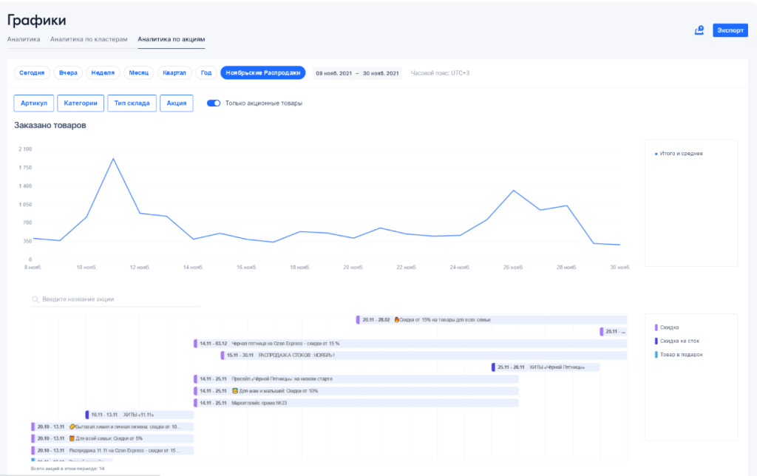757x476 pixels.
Task: Select the Ноябрьские Распродажи period chip
Action: point(262,73)
